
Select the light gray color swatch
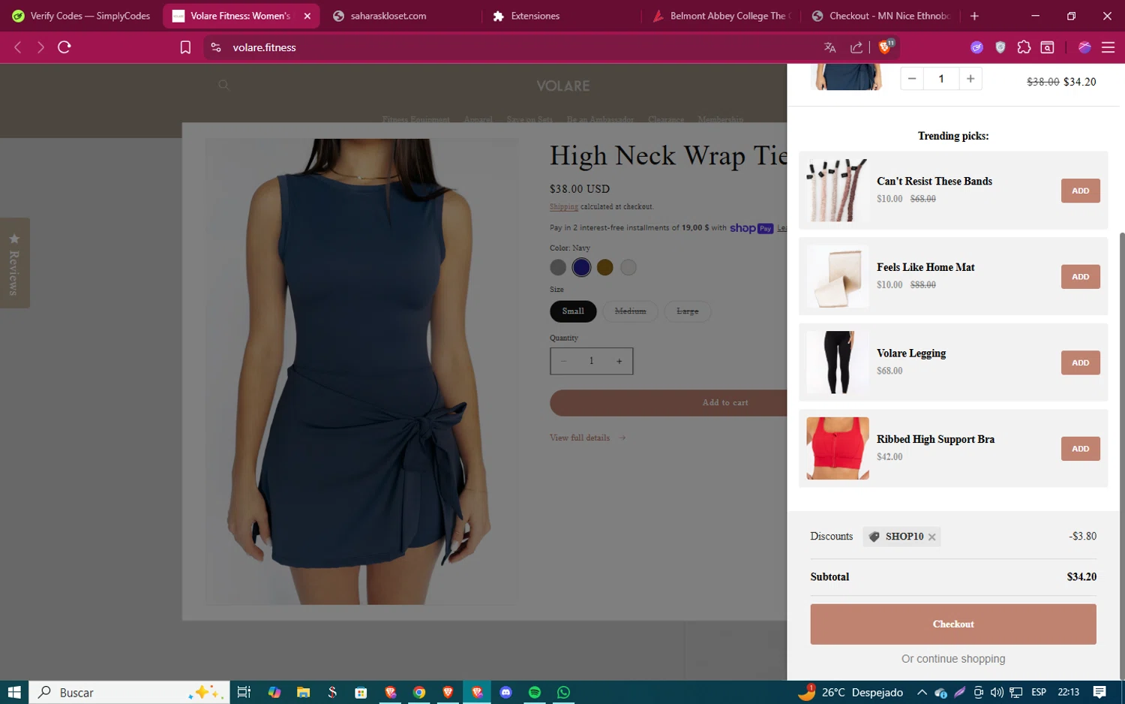(628, 267)
